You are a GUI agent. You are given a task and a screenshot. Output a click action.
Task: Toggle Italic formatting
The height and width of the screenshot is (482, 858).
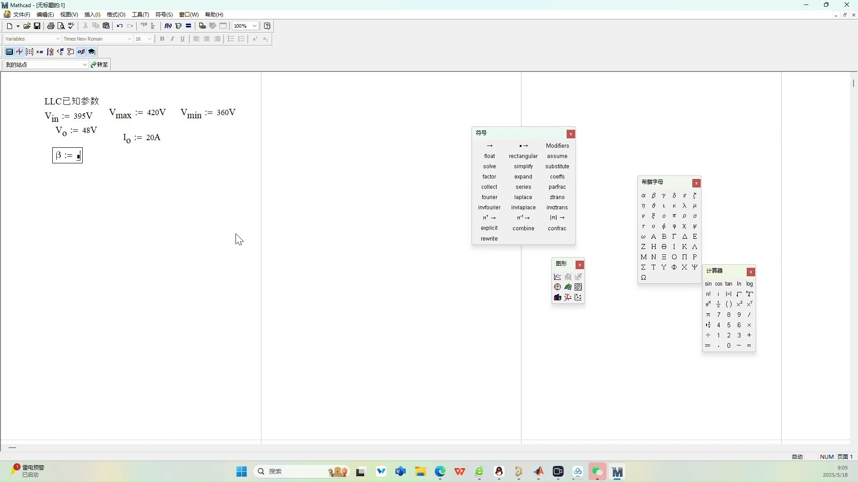172,39
